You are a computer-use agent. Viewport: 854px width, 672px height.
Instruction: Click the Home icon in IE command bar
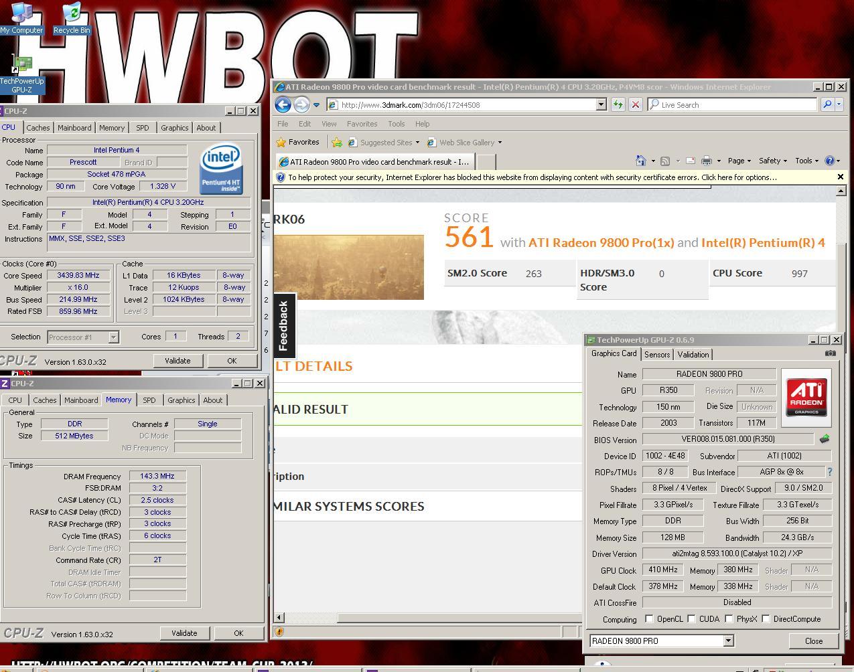(x=640, y=161)
